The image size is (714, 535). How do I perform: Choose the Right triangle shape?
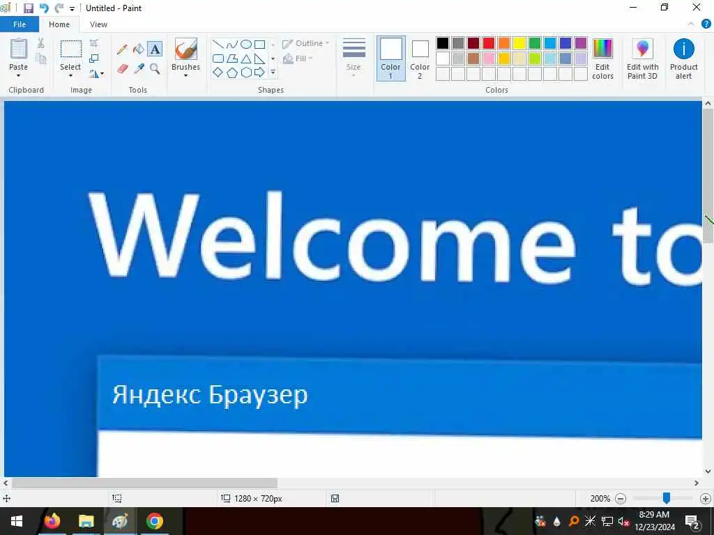click(x=259, y=59)
